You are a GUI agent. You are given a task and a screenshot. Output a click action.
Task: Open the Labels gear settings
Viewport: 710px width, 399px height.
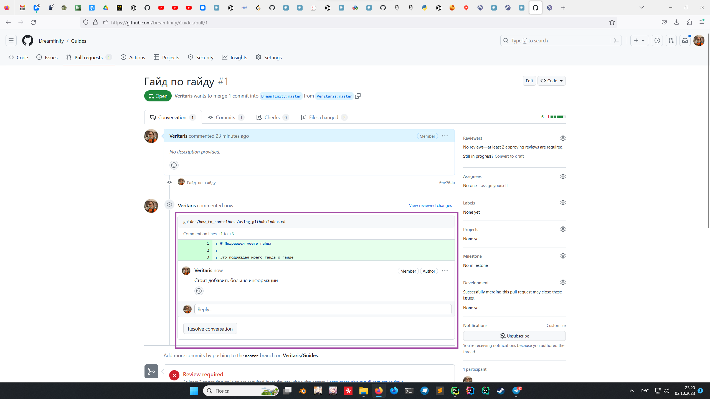[563, 203]
